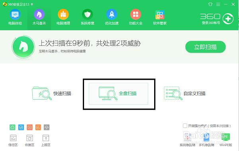Choose 全盘扫描 full disk scan
Viewport: 239px width, 151px height.
click(118, 94)
